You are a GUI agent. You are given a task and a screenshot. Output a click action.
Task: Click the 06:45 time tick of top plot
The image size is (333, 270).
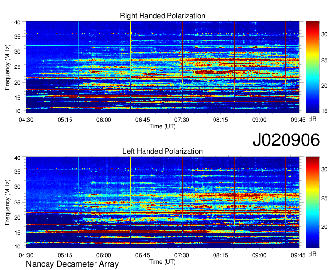tap(143, 120)
